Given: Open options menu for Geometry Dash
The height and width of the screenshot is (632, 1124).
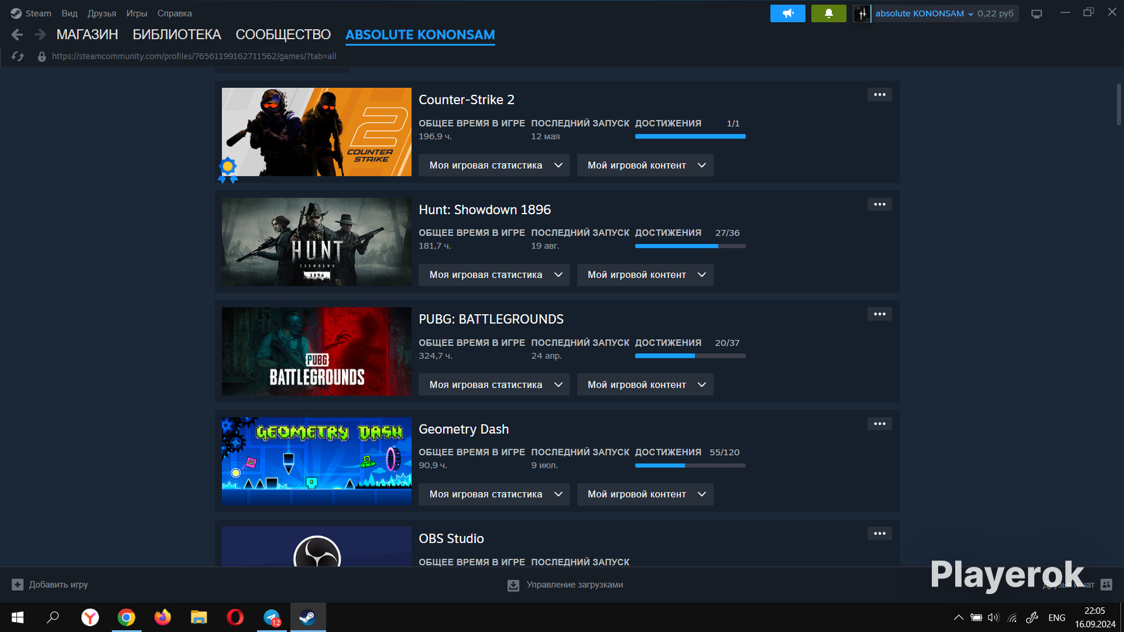Looking at the screenshot, I should point(879,423).
